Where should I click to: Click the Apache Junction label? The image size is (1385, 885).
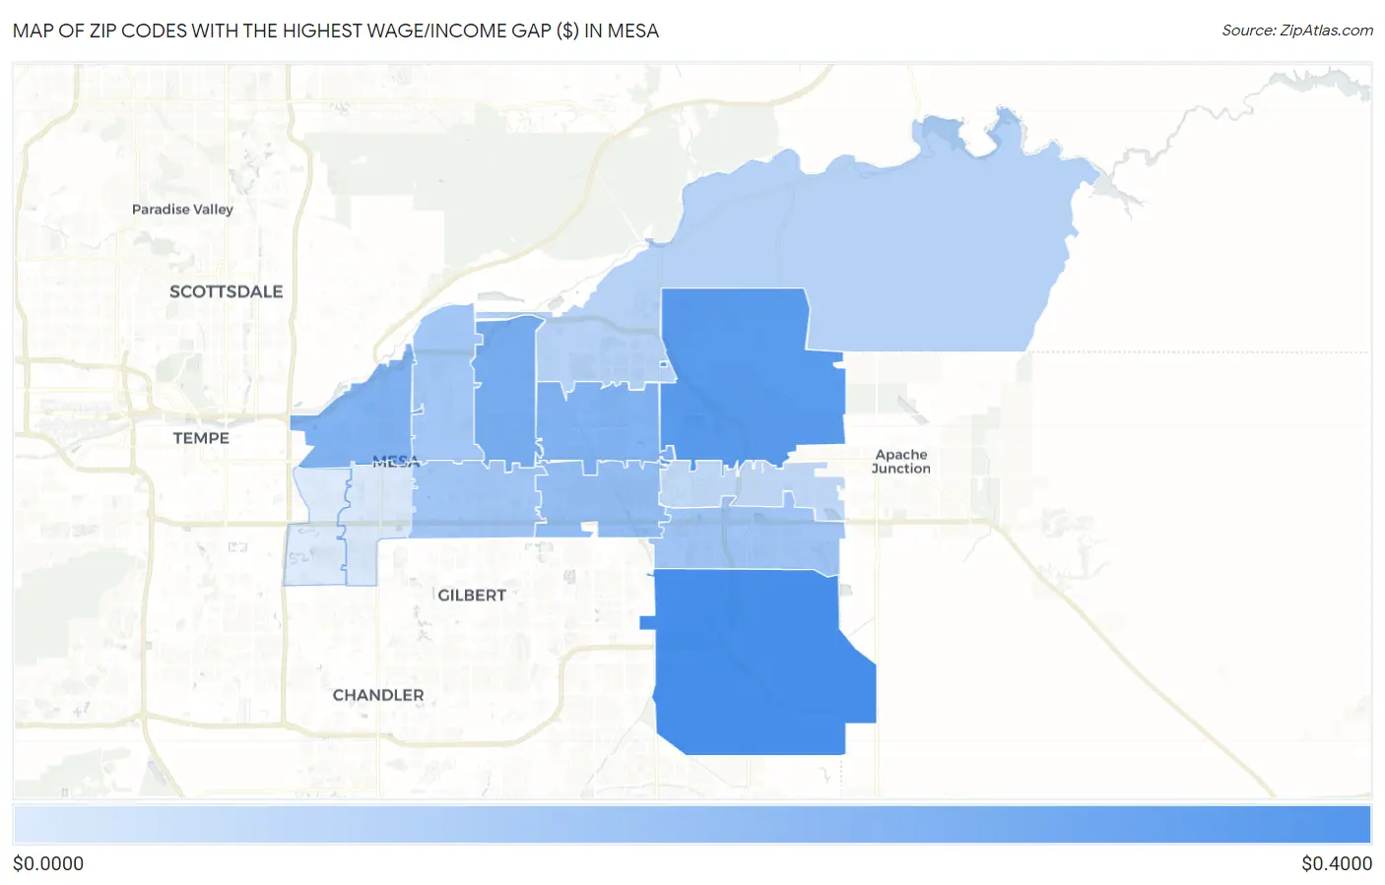[901, 462]
